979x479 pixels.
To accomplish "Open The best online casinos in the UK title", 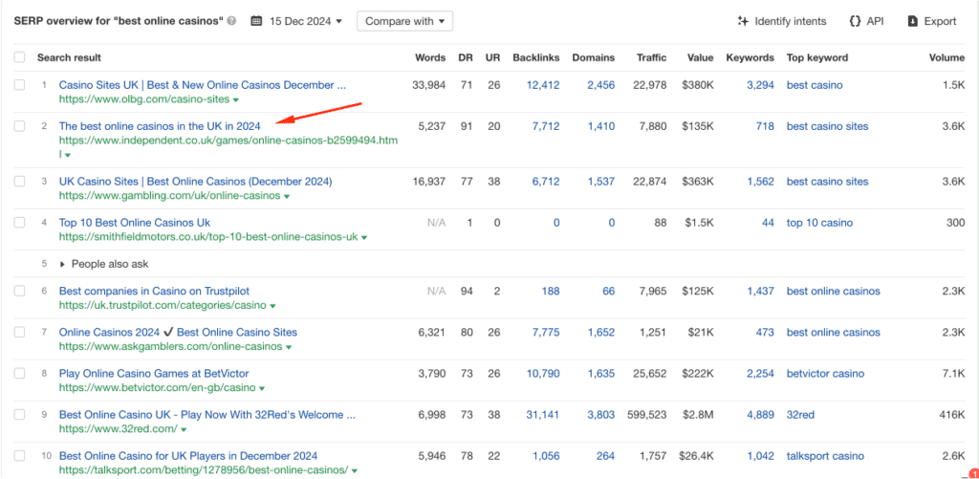I will coord(160,126).
